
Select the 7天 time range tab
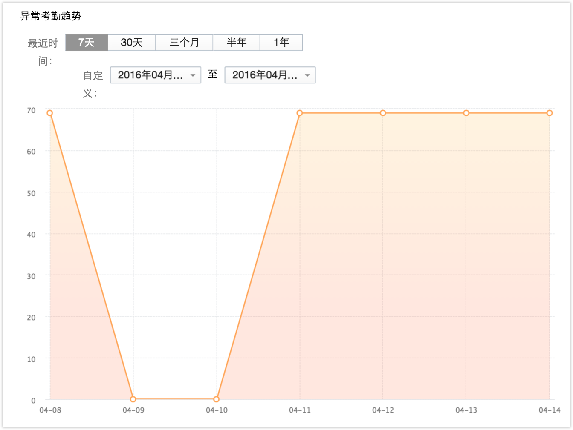tap(87, 43)
